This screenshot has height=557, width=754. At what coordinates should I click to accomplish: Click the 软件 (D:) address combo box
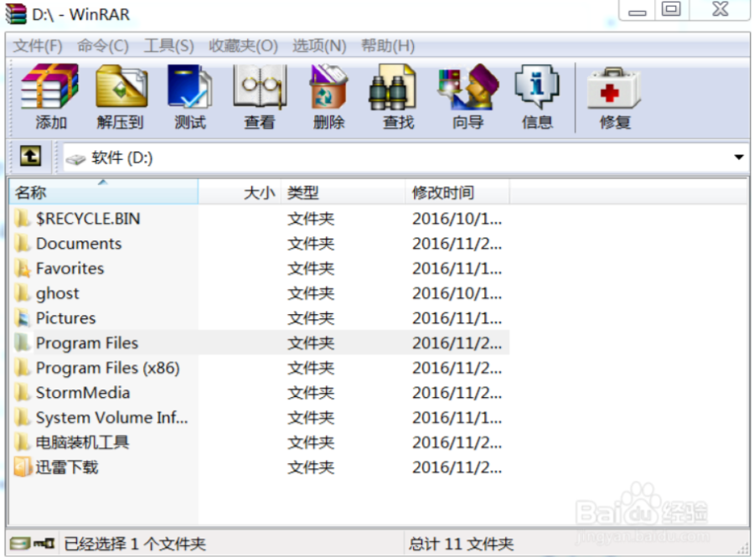(x=405, y=157)
